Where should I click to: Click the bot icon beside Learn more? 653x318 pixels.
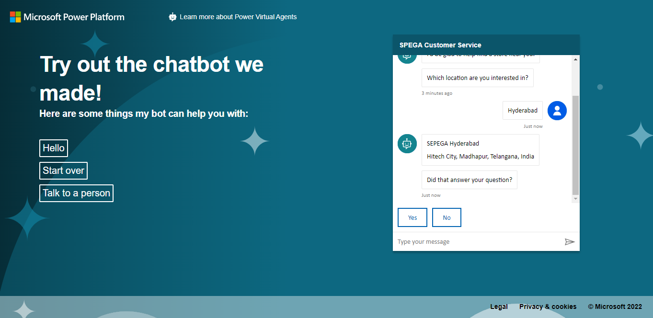click(x=172, y=17)
